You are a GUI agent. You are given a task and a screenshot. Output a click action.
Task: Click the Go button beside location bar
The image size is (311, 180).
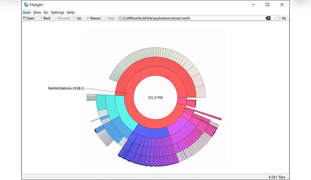282,18
